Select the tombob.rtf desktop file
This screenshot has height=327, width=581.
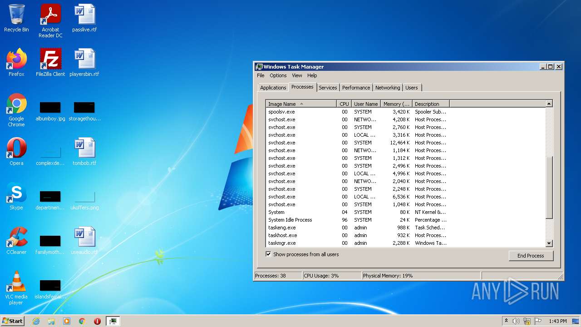(84, 152)
